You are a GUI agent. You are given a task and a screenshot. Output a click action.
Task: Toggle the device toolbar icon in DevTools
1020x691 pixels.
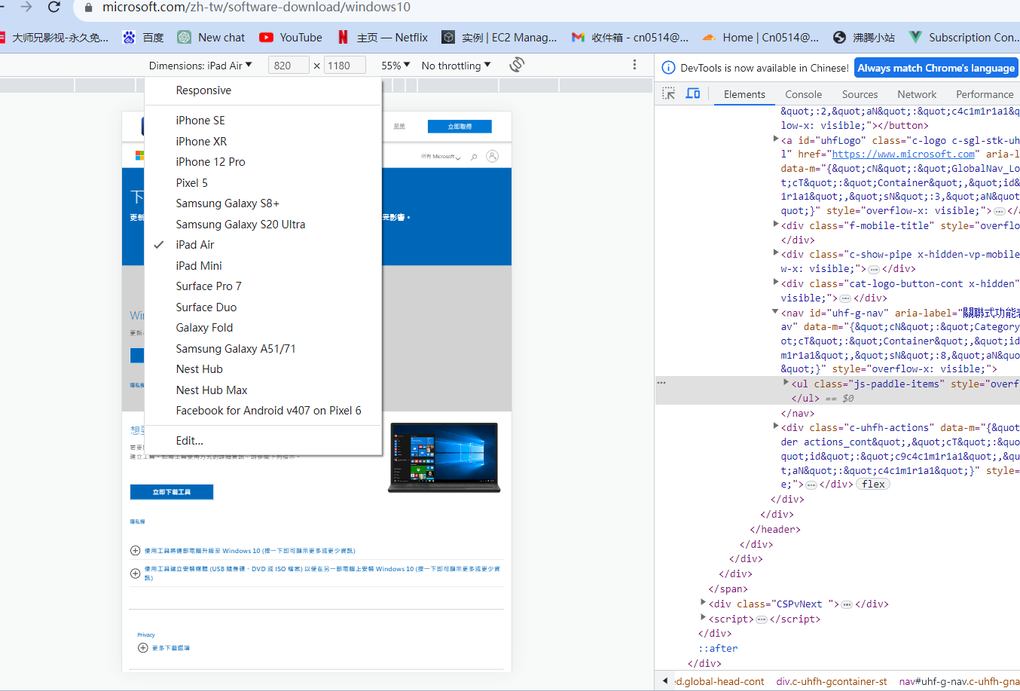pyautogui.click(x=693, y=93)
